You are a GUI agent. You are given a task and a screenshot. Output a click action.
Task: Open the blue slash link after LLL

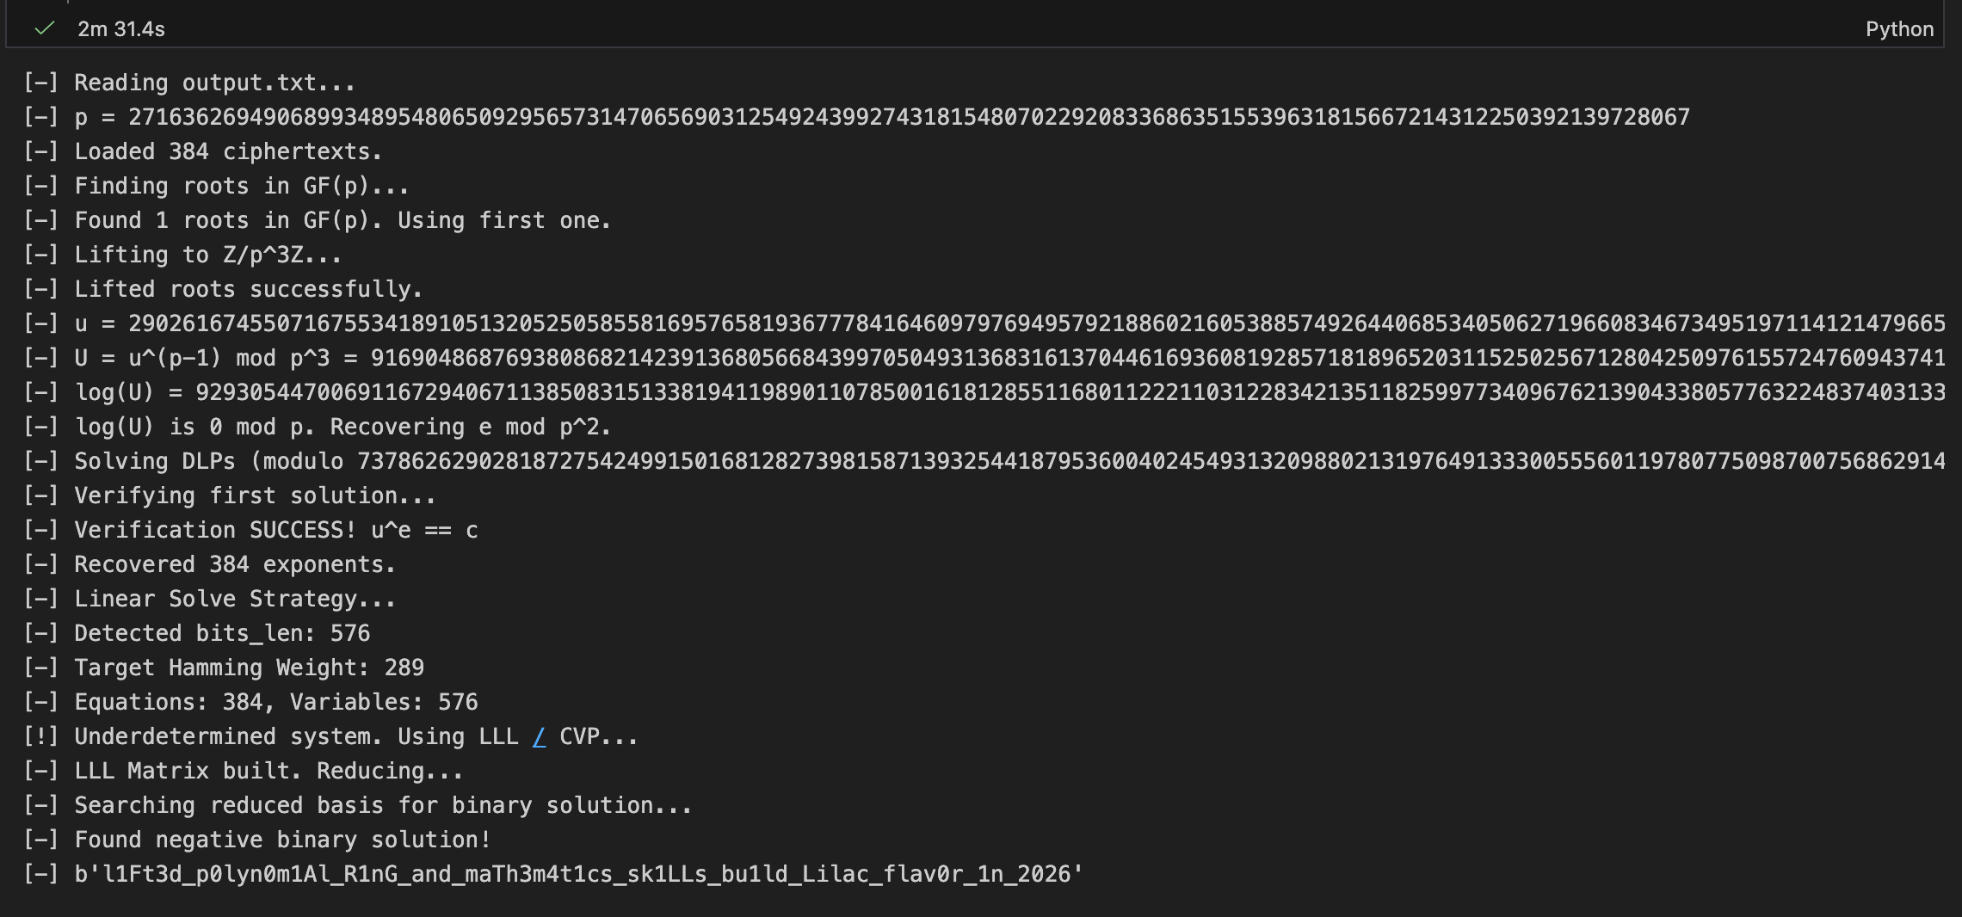(x=539, y=737)
